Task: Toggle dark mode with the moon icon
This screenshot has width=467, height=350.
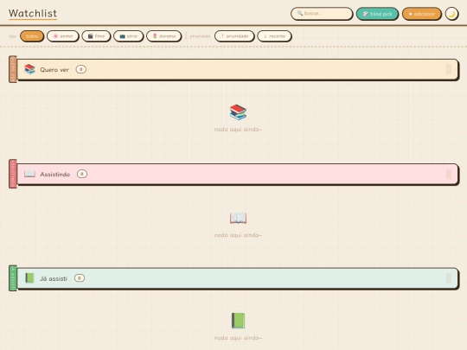Action: pyautogui.click(x=451, y=14)
